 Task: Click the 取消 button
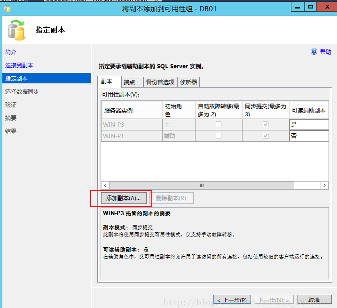314,300
